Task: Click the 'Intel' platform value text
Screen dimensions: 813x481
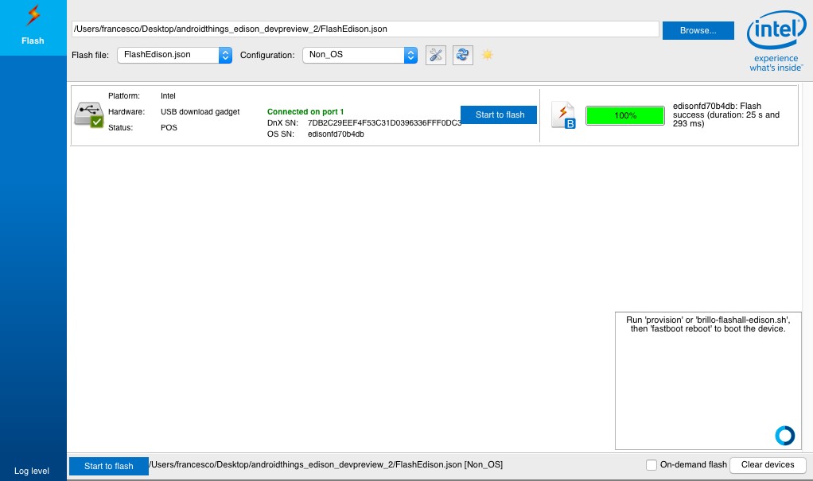Action: [168, 96]
